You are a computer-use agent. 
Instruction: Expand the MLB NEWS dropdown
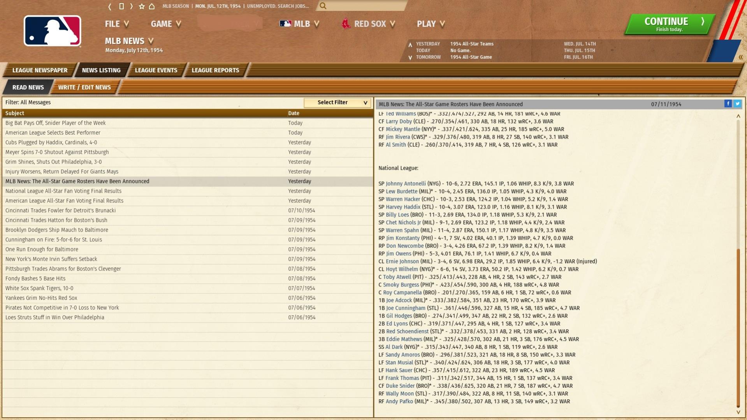click(129, 41)
